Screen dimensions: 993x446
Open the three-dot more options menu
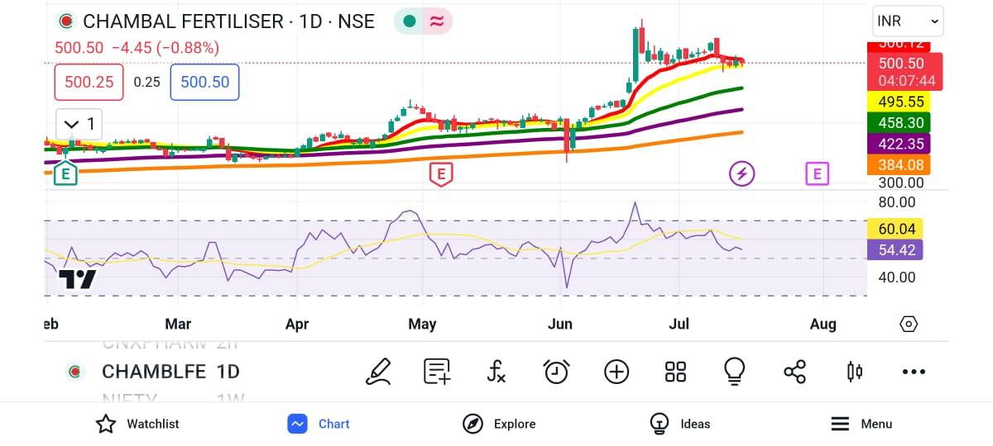(x=914, y=372)
